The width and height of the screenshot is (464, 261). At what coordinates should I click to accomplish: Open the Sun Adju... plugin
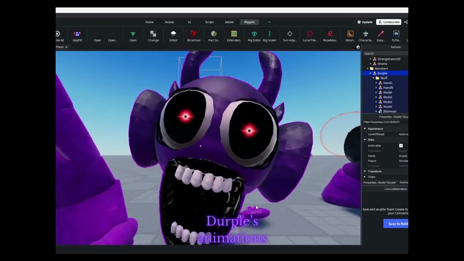click(290, 36)
